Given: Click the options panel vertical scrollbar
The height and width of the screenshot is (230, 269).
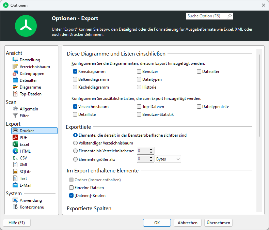Looking at the screenshot, I should (x=259, y=95).
